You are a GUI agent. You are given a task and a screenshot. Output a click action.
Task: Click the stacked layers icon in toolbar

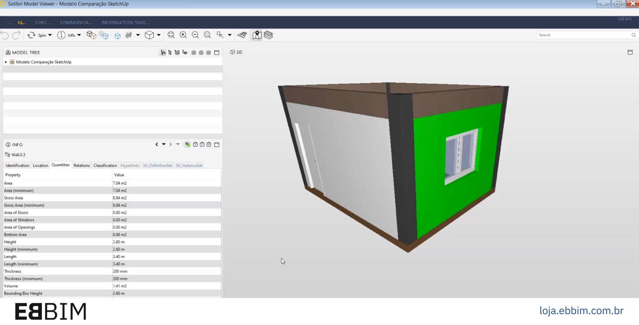[269, 35]
